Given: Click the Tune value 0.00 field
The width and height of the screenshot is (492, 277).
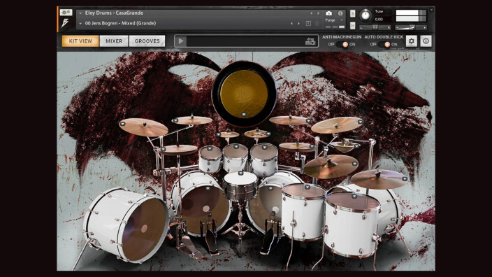Looking at the screenshot, I should pos(379,19).
